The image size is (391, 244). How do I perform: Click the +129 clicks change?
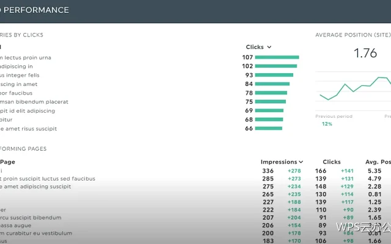pyautogui.click(x=348, y=187)
